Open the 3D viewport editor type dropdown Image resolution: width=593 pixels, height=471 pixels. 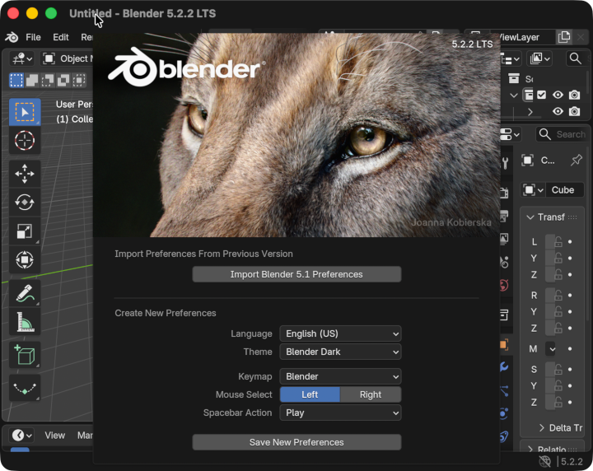point(21,58)
